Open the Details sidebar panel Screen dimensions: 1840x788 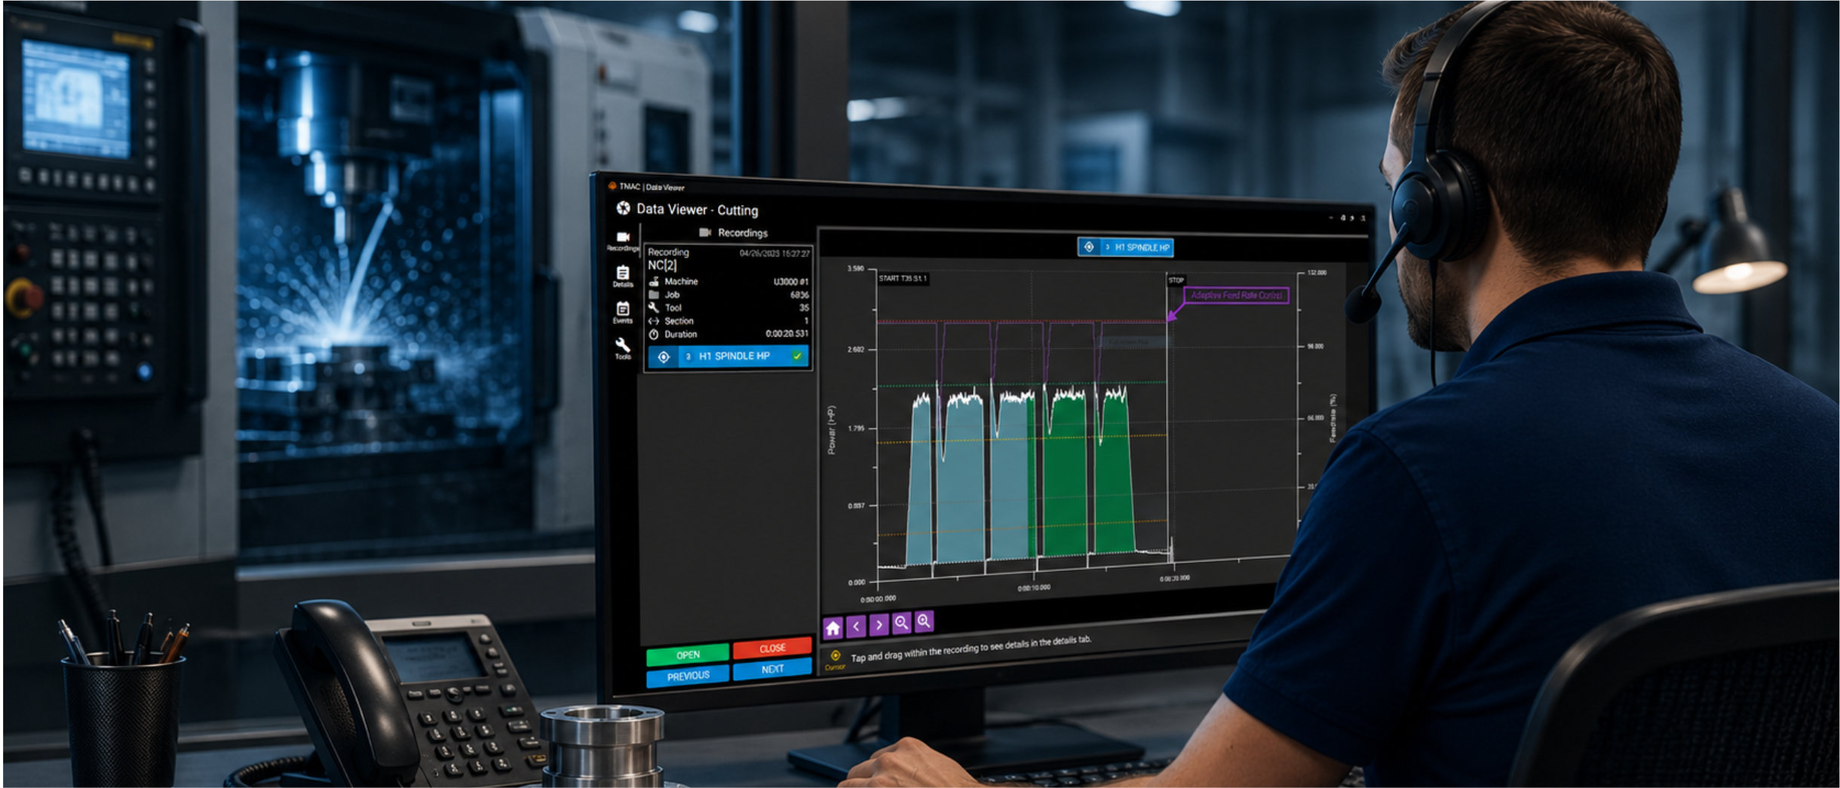623,276
